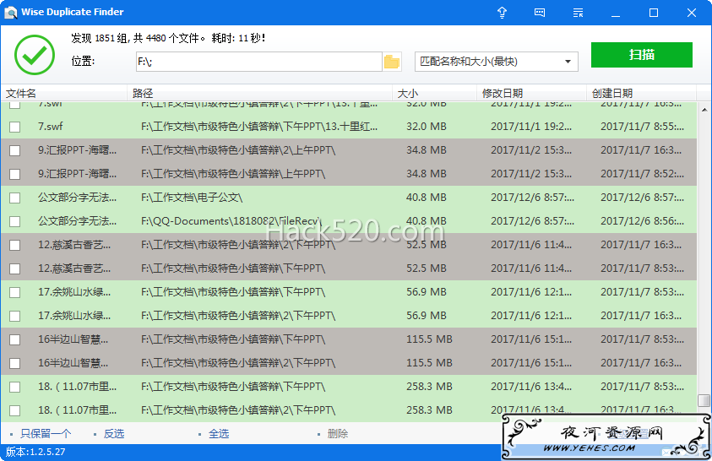Check 17.余姚山水绿 row in 2\下午PPT folder
Screen dimensions: 712x461
[15, 316]
